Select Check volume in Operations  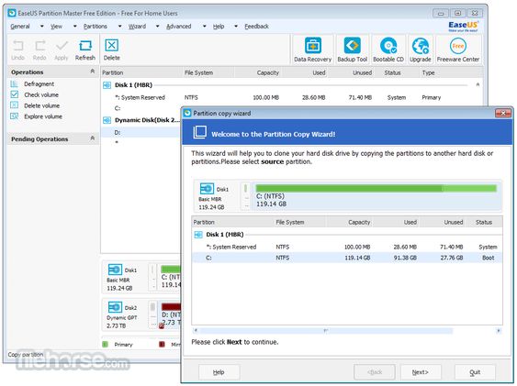pyautogui.click(x=41, y=94)
